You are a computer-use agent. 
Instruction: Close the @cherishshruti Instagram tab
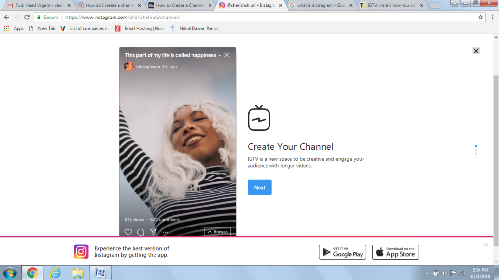click(280, 5)
